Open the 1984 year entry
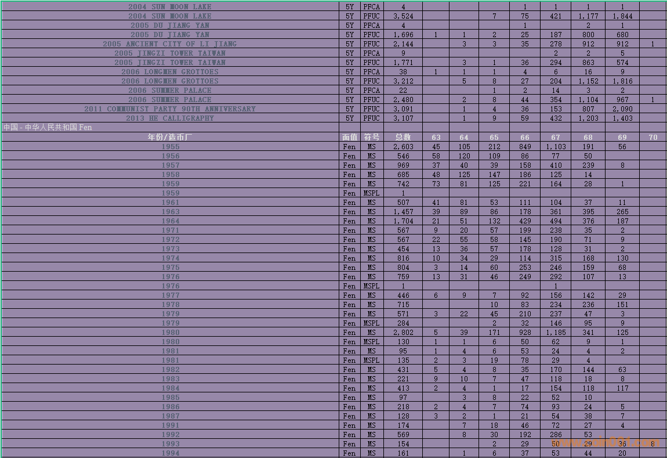 coord(170,388)
